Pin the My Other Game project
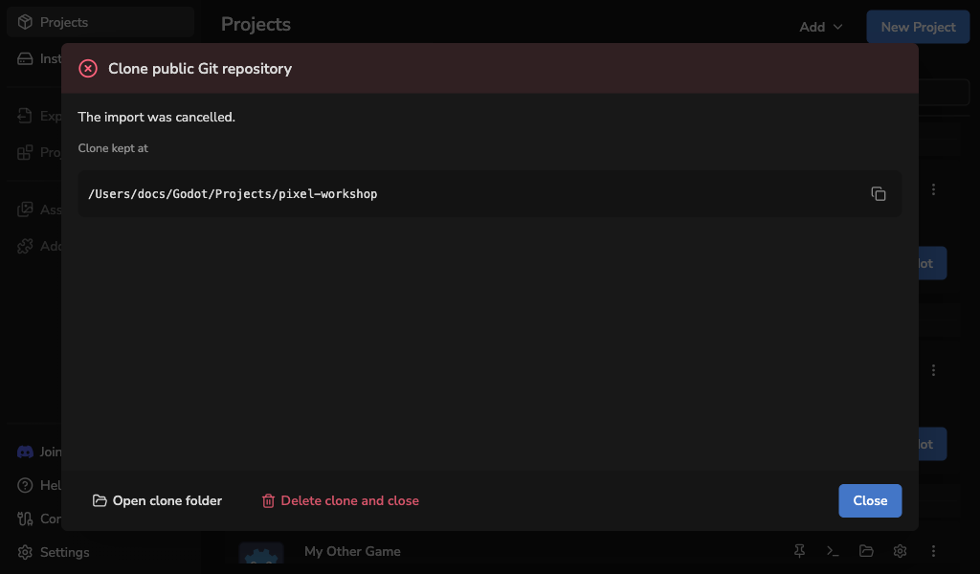 pyautogui.click(x=799, y=551)
